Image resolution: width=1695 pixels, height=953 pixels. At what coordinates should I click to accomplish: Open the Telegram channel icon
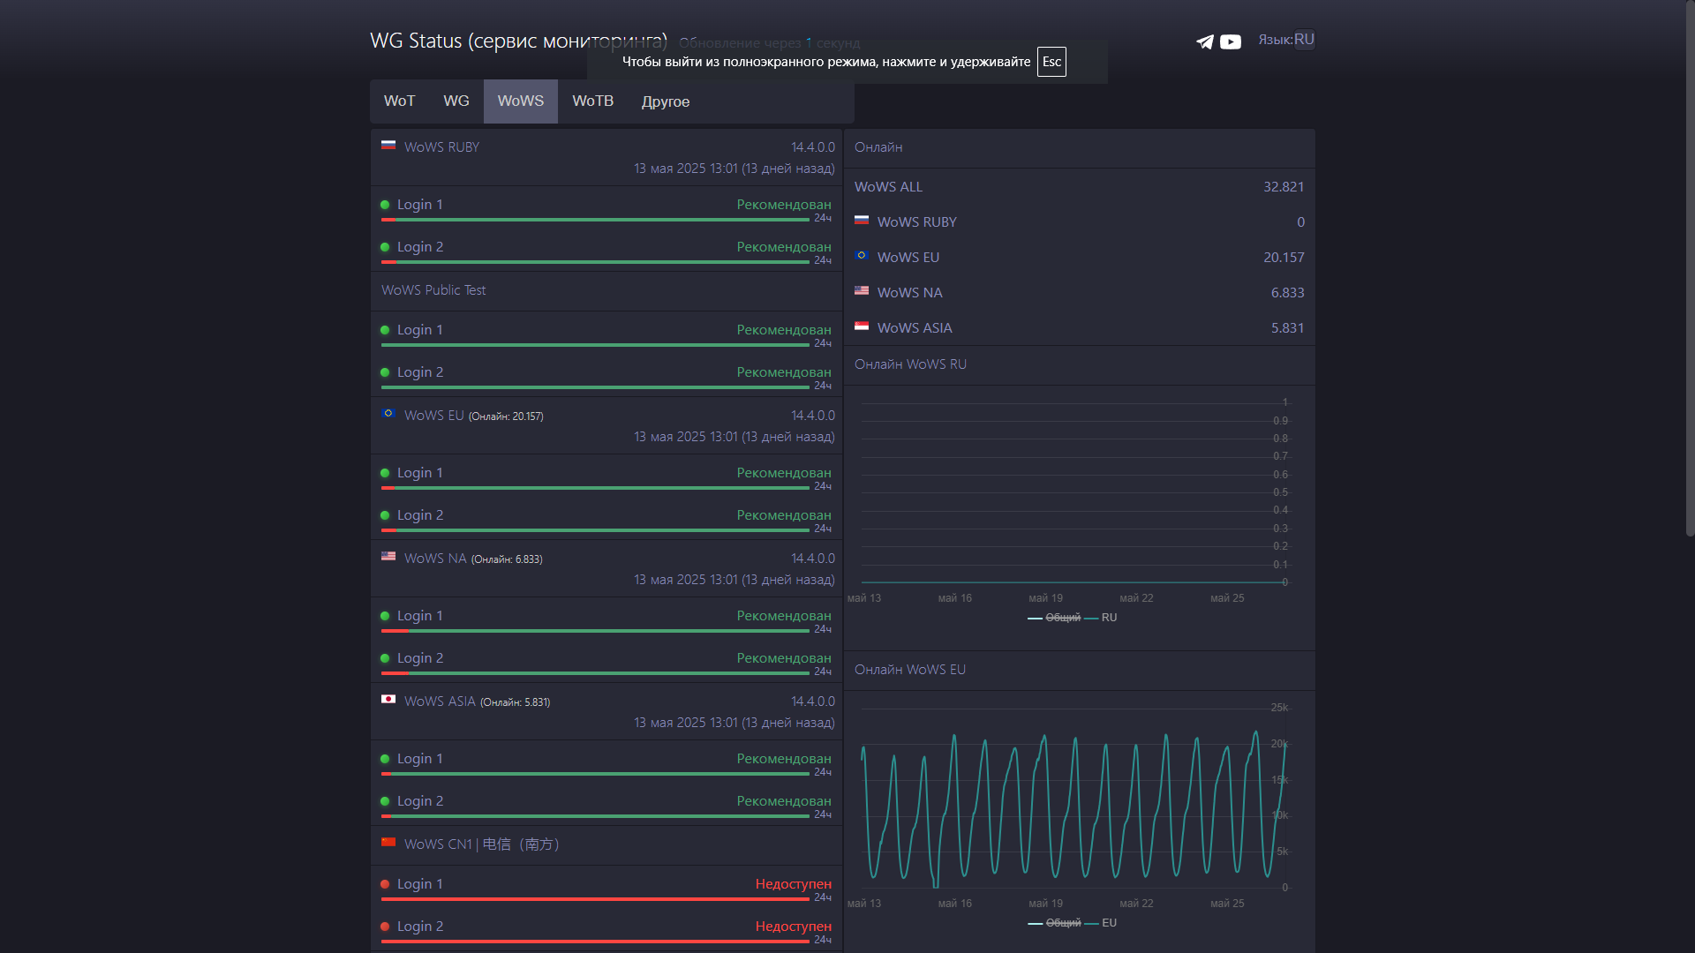pos(1204,41)
